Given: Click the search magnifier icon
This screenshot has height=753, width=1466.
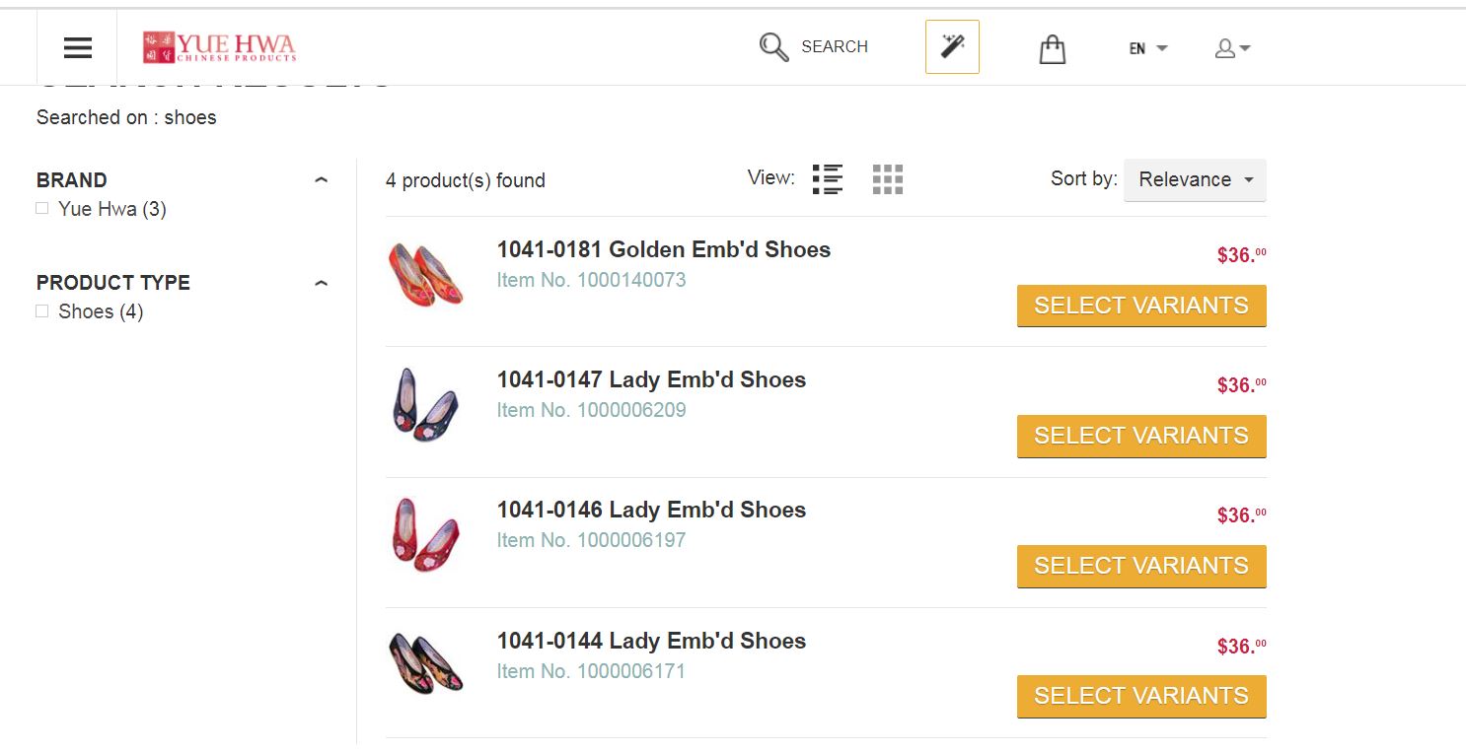Looking at the screenshot, I should coord(773,46).
